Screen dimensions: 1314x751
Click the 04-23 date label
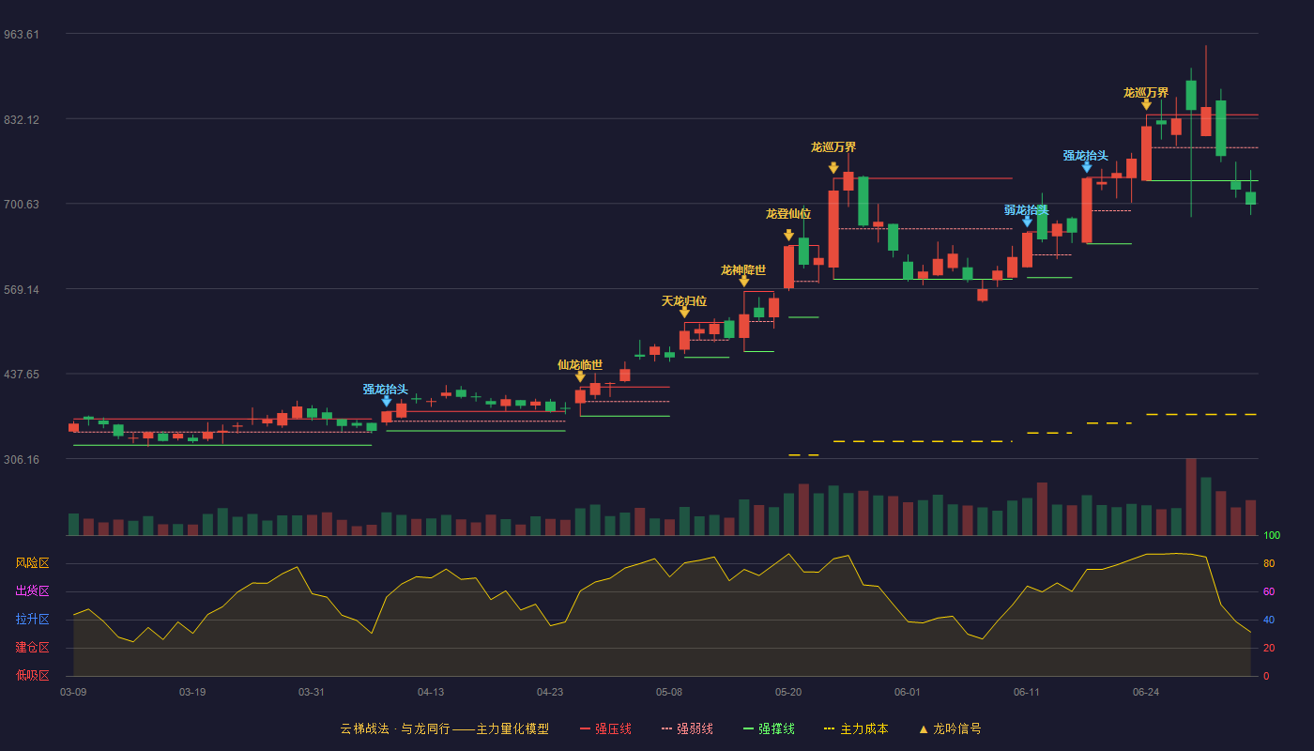coord(550,692)
